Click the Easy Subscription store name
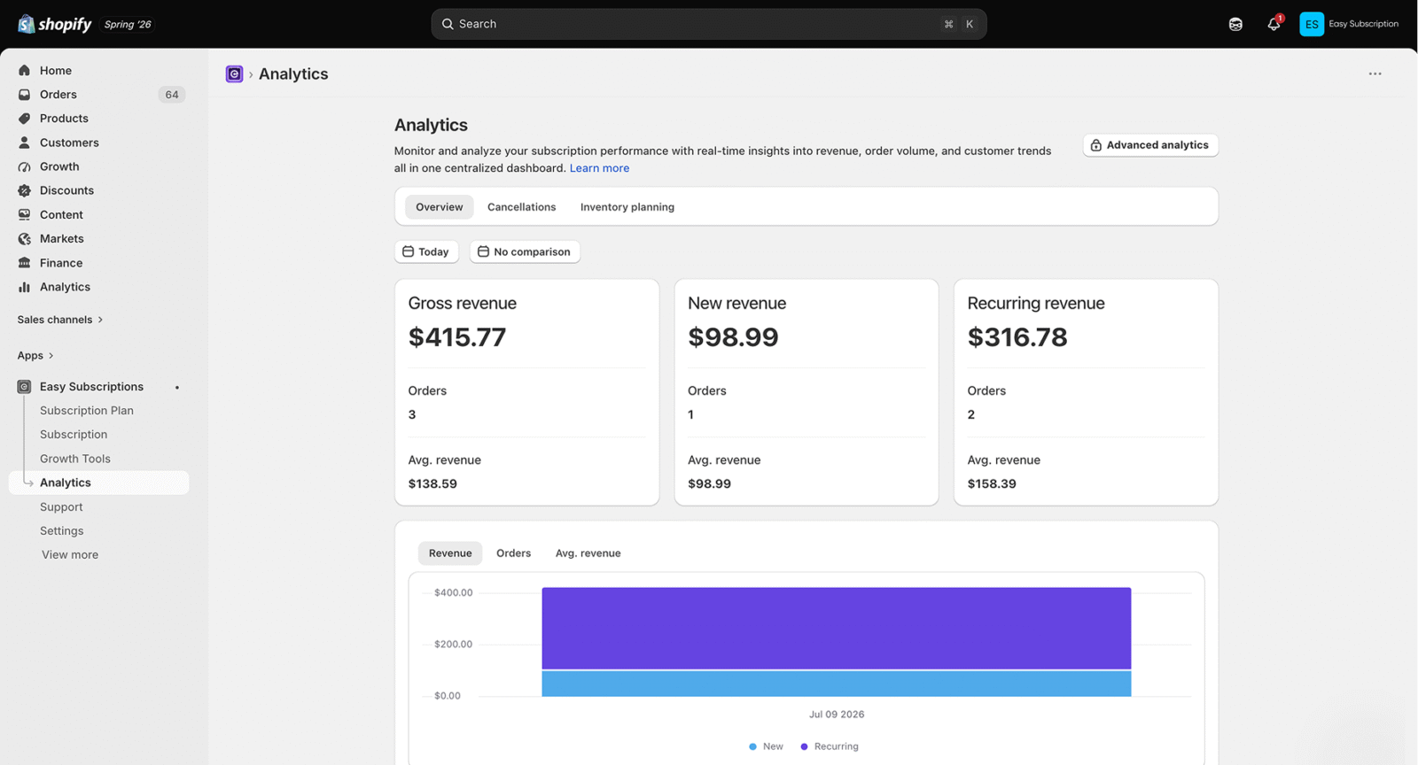The height and width of the screenshot is (765, 1418). pyautogui.click(x=1363, y=24)
